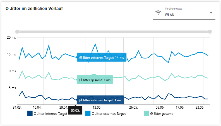Viewport: 221px width, 126px height.
Task: Open the Verbindungstyp dropdown arrow
Action: tap(211, 13)
